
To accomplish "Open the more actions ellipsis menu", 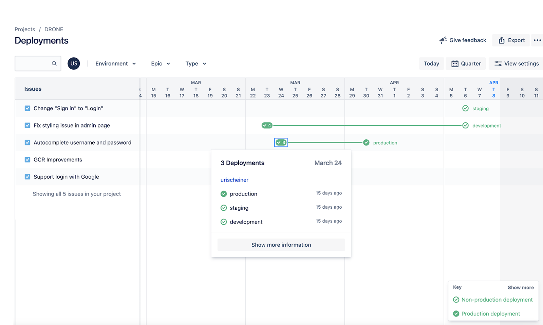I will coord(537,40).
